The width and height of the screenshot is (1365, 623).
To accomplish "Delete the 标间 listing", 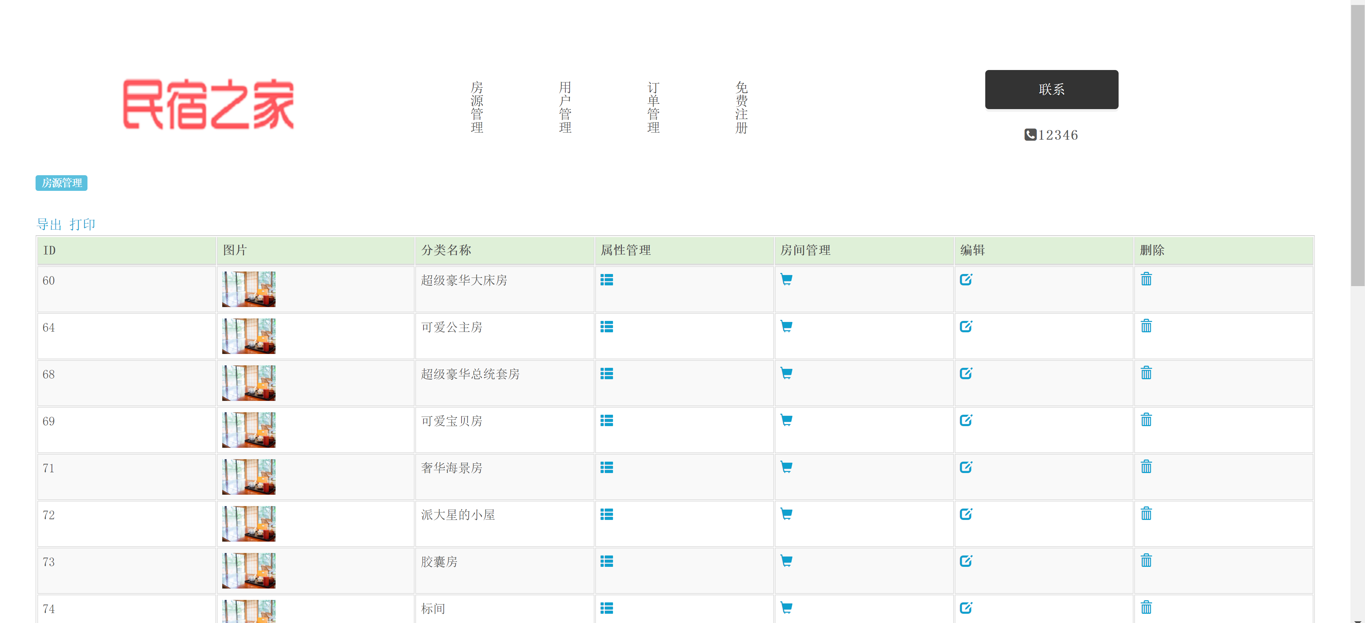I will point(1147,608).
